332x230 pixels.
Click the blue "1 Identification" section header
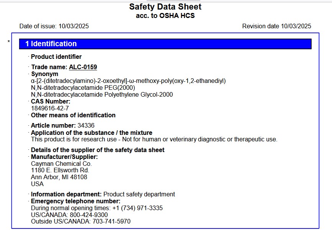click(x=165, y=44)
